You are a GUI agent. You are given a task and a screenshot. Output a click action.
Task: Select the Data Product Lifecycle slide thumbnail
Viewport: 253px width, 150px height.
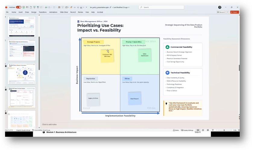pyautogui.click(x=22, y=74)
